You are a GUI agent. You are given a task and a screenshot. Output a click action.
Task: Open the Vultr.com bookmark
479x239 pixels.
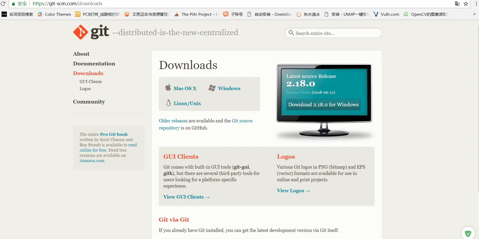coord(386,14)
